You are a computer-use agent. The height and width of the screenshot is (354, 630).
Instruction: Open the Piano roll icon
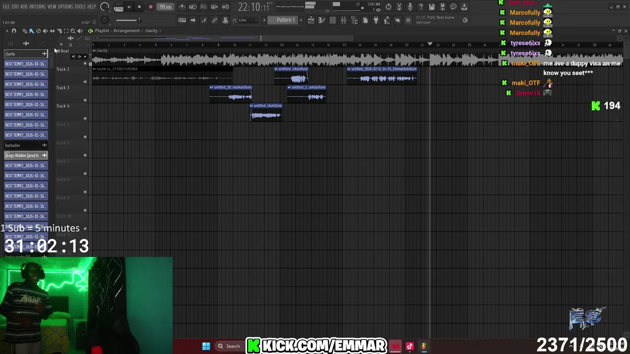tap(322, 20)
